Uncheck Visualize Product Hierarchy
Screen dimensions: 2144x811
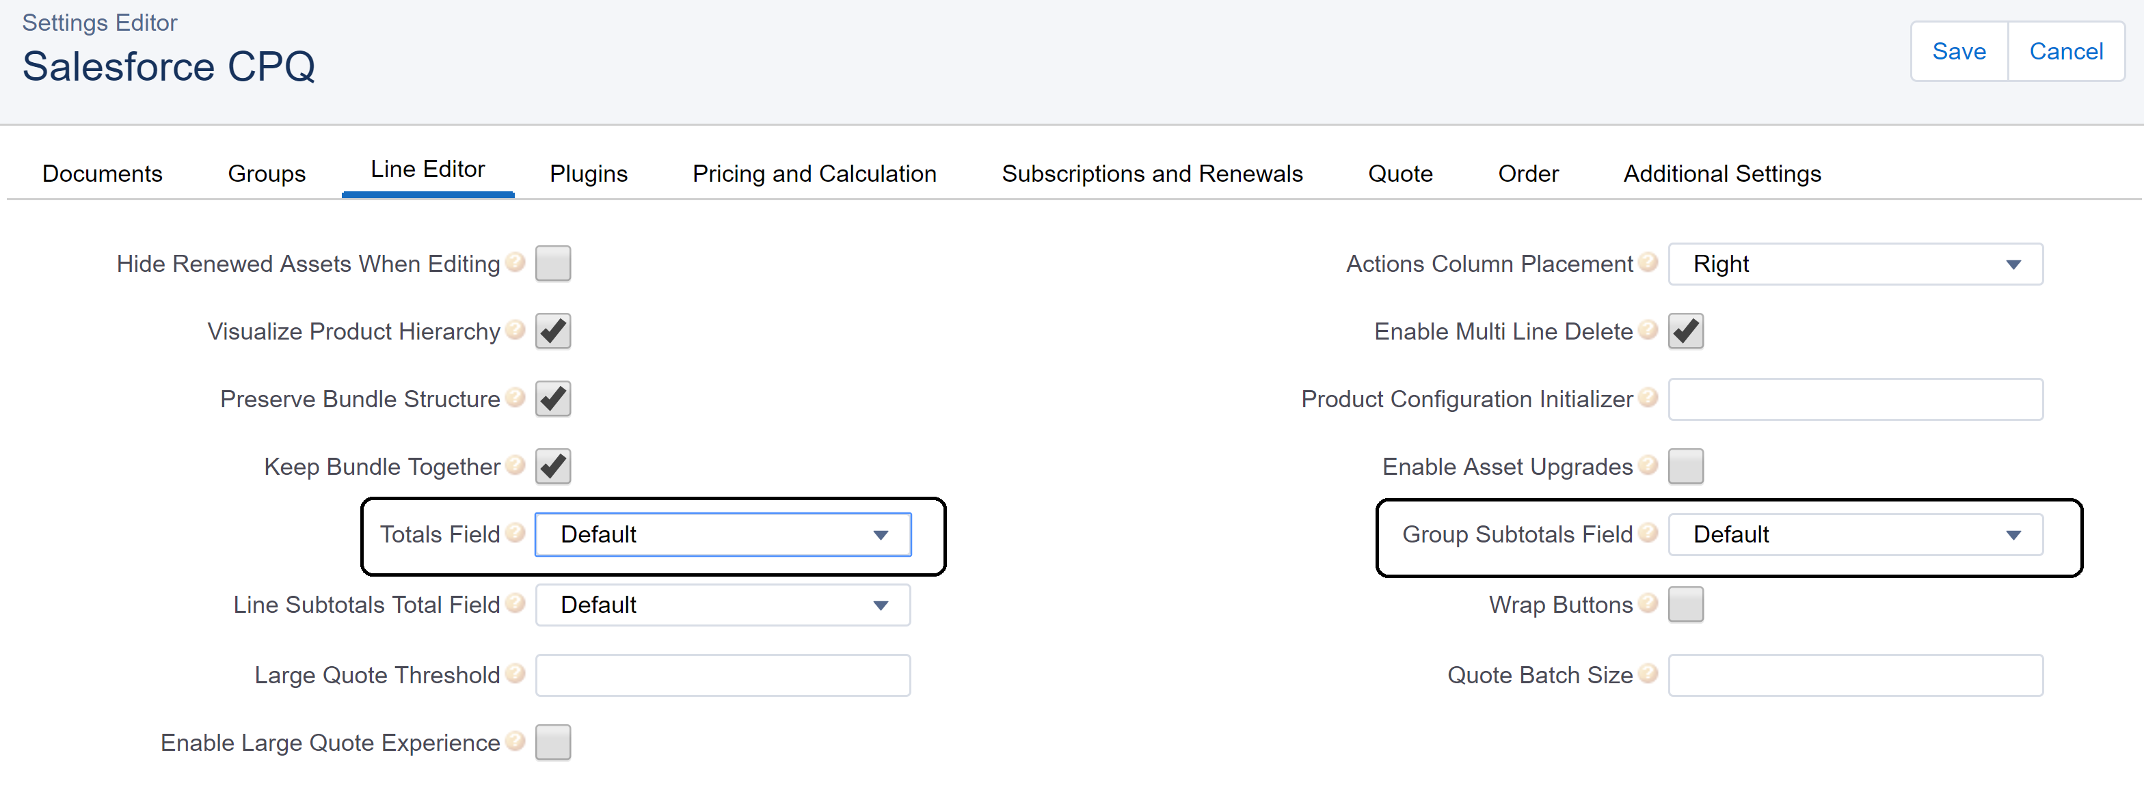click(x=552, y=331)
